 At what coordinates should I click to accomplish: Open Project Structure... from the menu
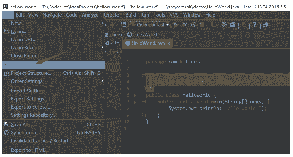click(53, 73)
